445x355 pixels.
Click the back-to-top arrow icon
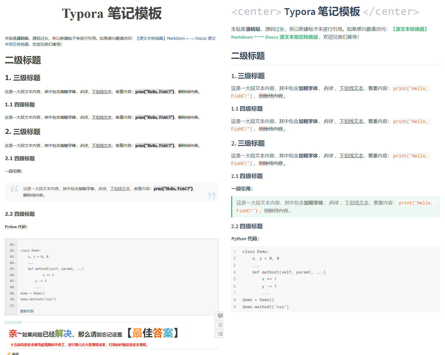(220, 325)
